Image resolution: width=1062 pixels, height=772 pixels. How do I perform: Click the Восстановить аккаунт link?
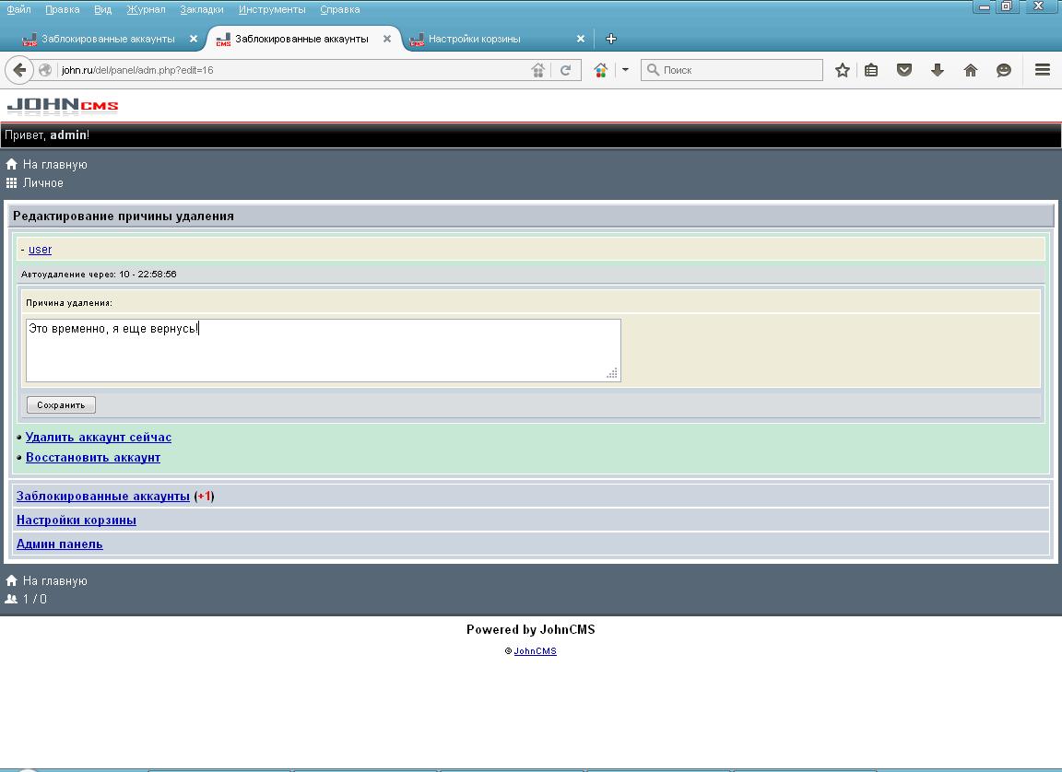point(93,458)
